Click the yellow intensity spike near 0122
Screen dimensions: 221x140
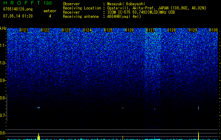pyautogui.click(x=39, y=136)
